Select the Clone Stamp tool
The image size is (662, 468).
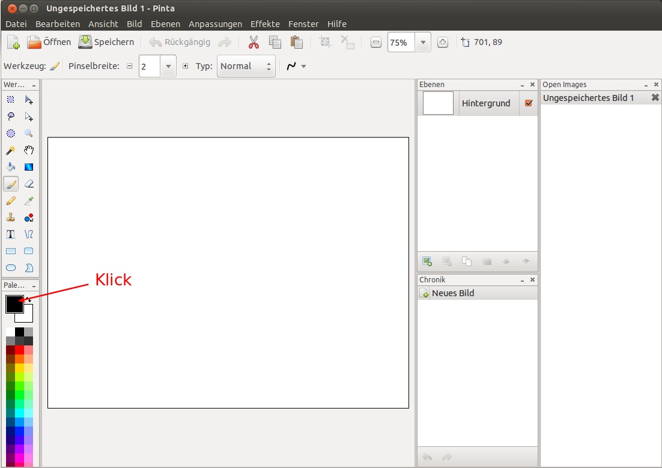point(11,217)
